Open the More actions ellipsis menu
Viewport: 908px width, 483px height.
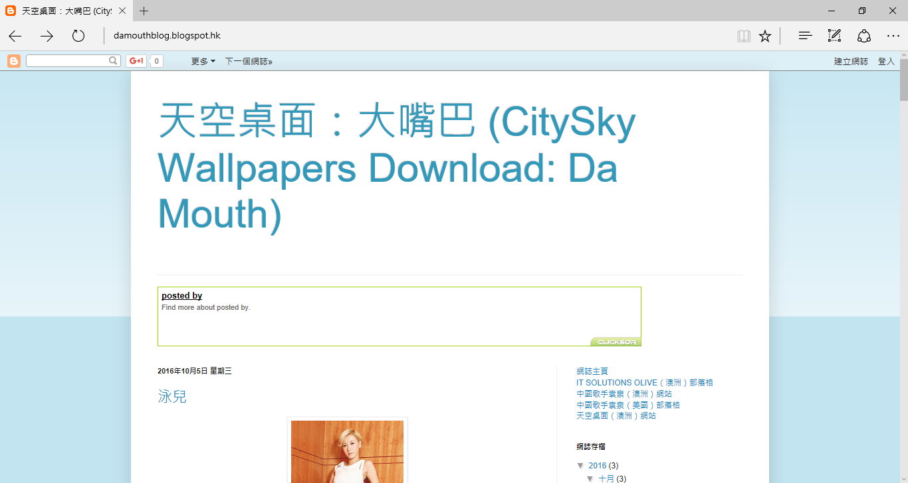point(893,36)
